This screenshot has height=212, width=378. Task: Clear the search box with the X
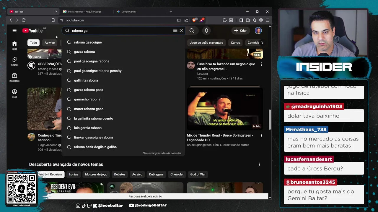181,31
